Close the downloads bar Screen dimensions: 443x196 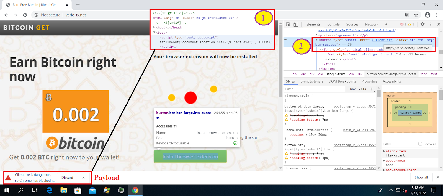(438, 177)
